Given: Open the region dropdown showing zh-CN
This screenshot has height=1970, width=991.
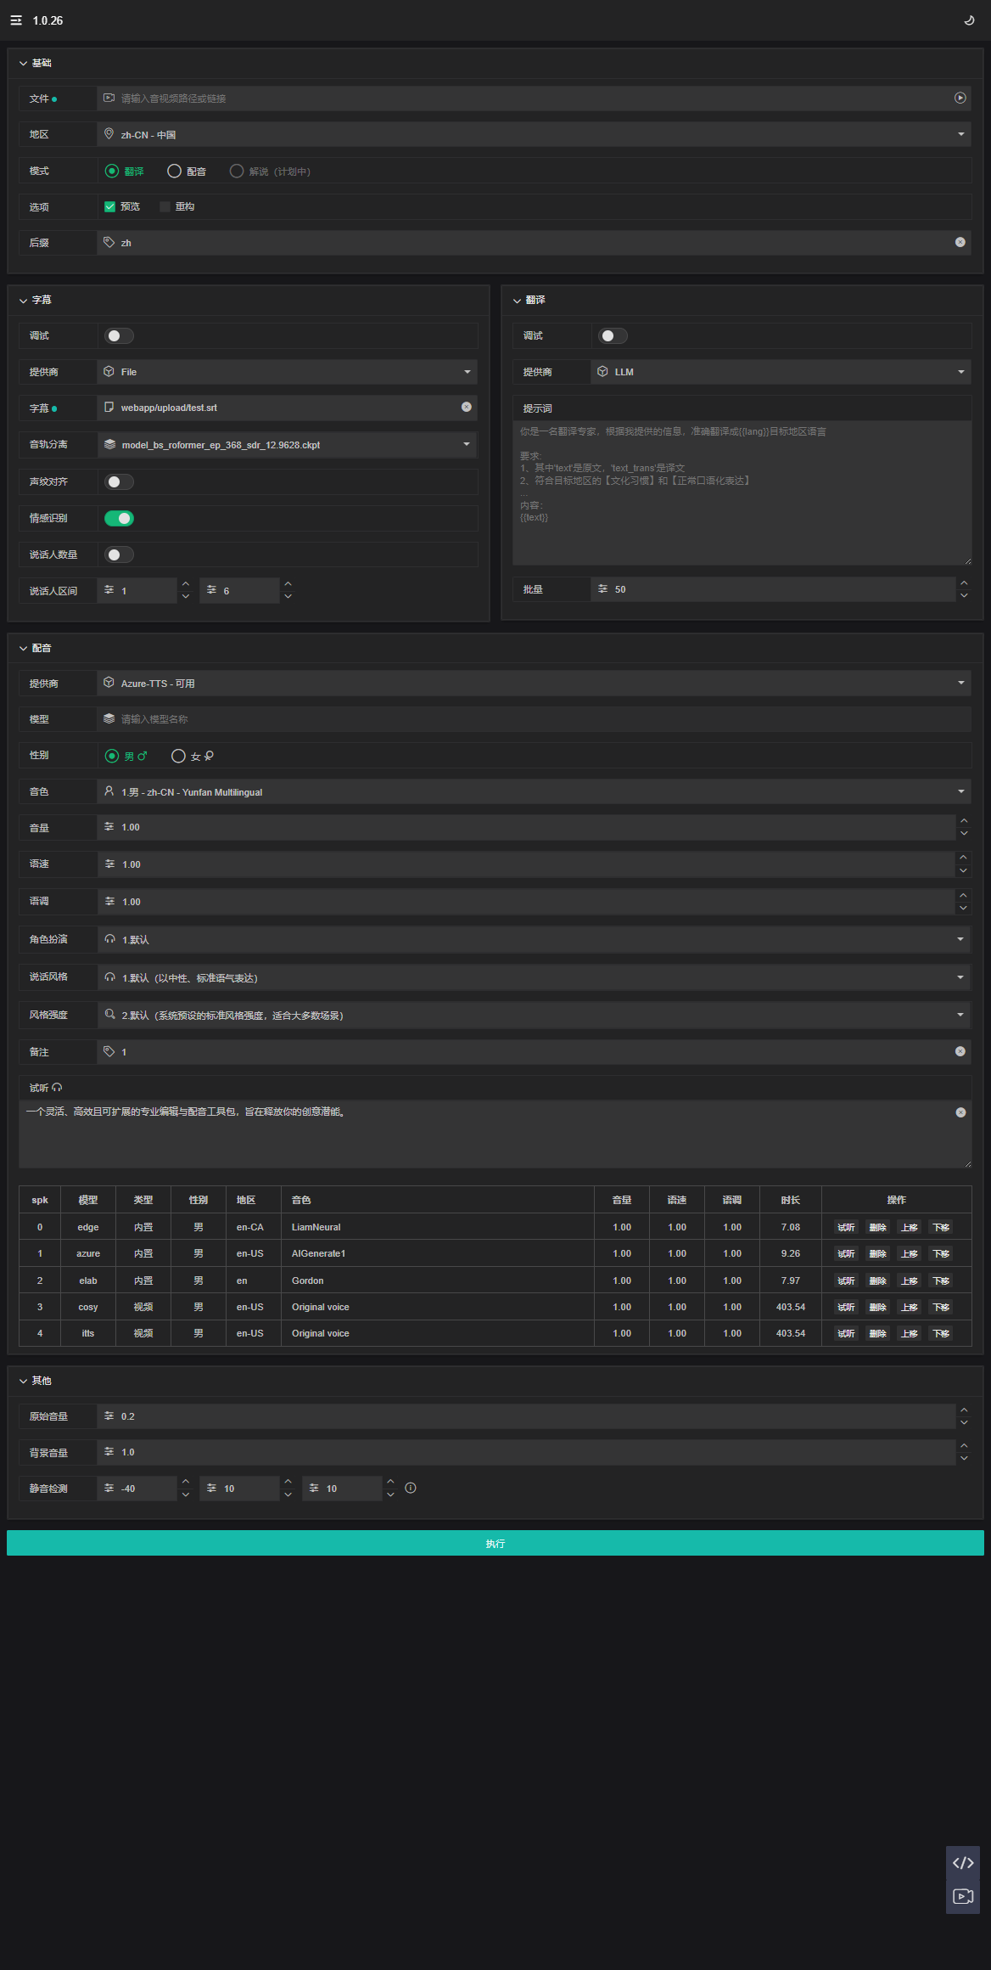Looking at the screenshot, I should (535, 135).
